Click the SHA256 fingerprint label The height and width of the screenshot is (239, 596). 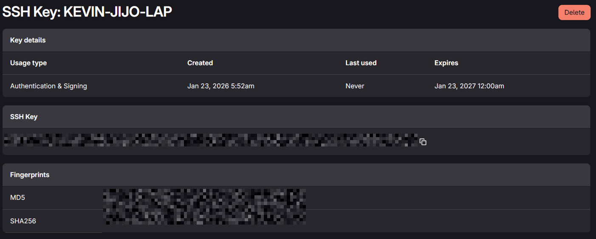(x=23, y=221)
